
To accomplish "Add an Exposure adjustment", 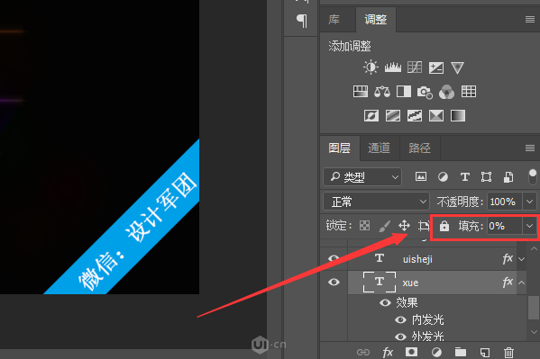I will point(436,67).
